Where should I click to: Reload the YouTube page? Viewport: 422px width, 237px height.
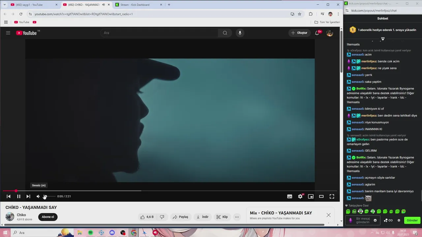21,14
